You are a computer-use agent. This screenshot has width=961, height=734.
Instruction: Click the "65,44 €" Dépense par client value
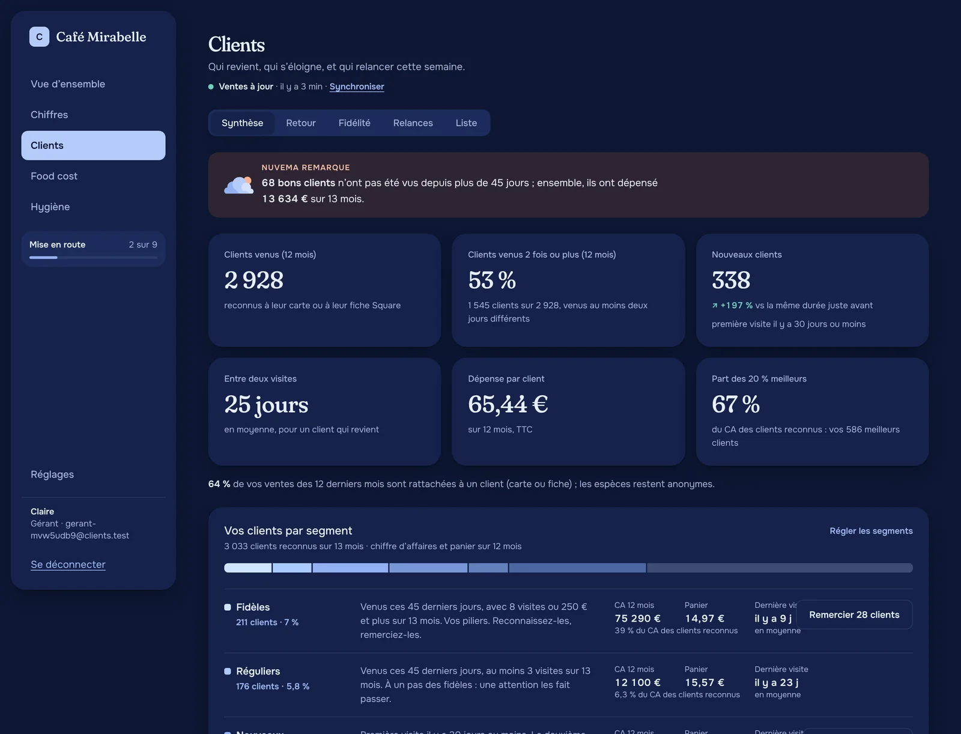point(508,405)
